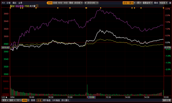Click the 13:08 time cursor label on the axis

92,97
